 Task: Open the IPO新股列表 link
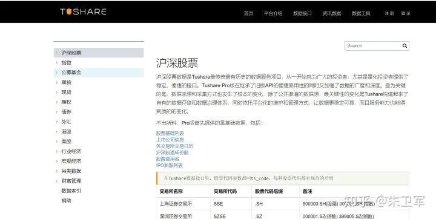(x=170, y=165)
